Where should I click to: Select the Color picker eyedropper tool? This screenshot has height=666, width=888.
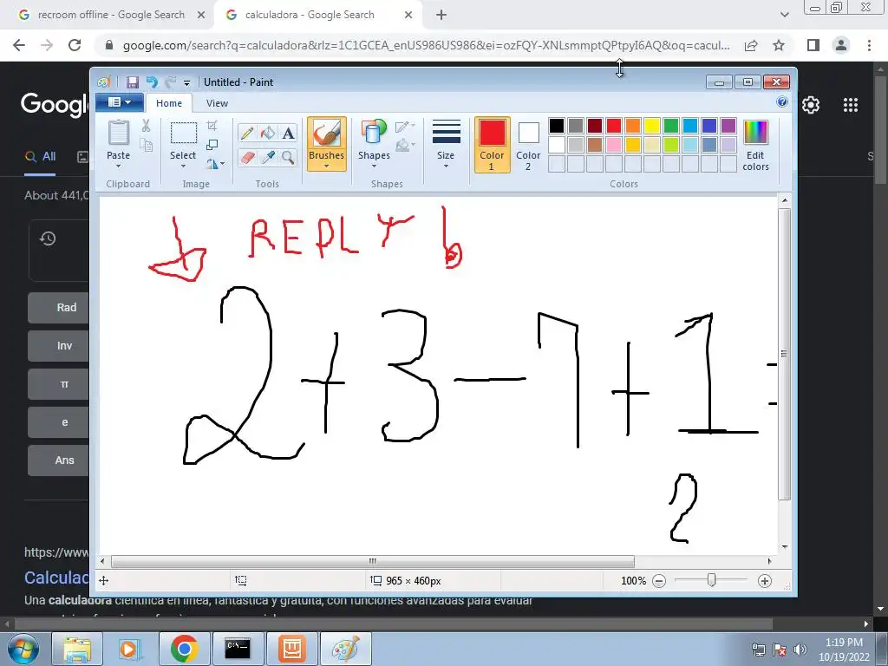click(267, 158)
